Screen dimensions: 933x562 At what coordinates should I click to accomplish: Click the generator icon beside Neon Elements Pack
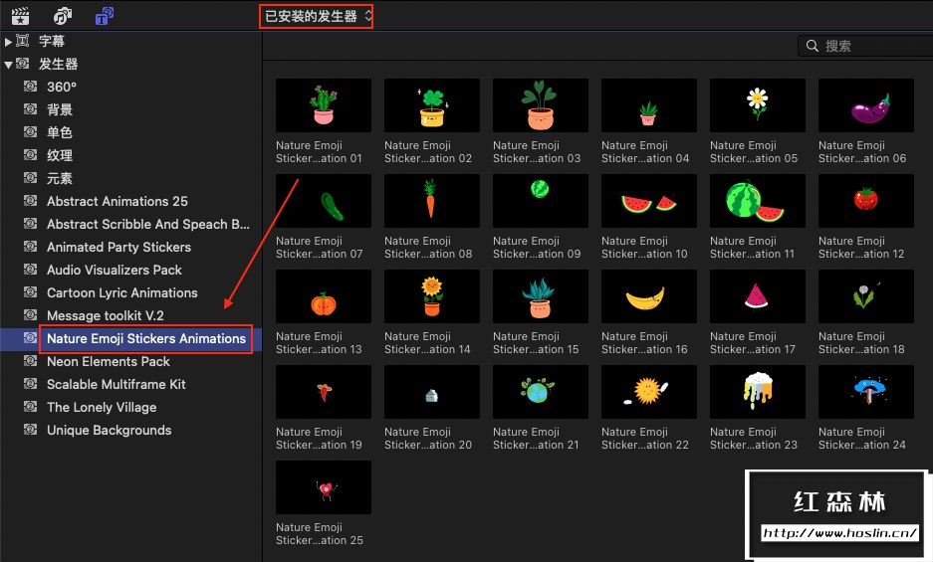pos(30,360)
